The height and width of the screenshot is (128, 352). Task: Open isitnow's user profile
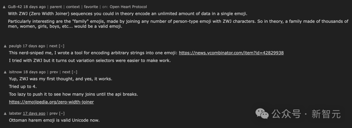[x=15, y=72]
